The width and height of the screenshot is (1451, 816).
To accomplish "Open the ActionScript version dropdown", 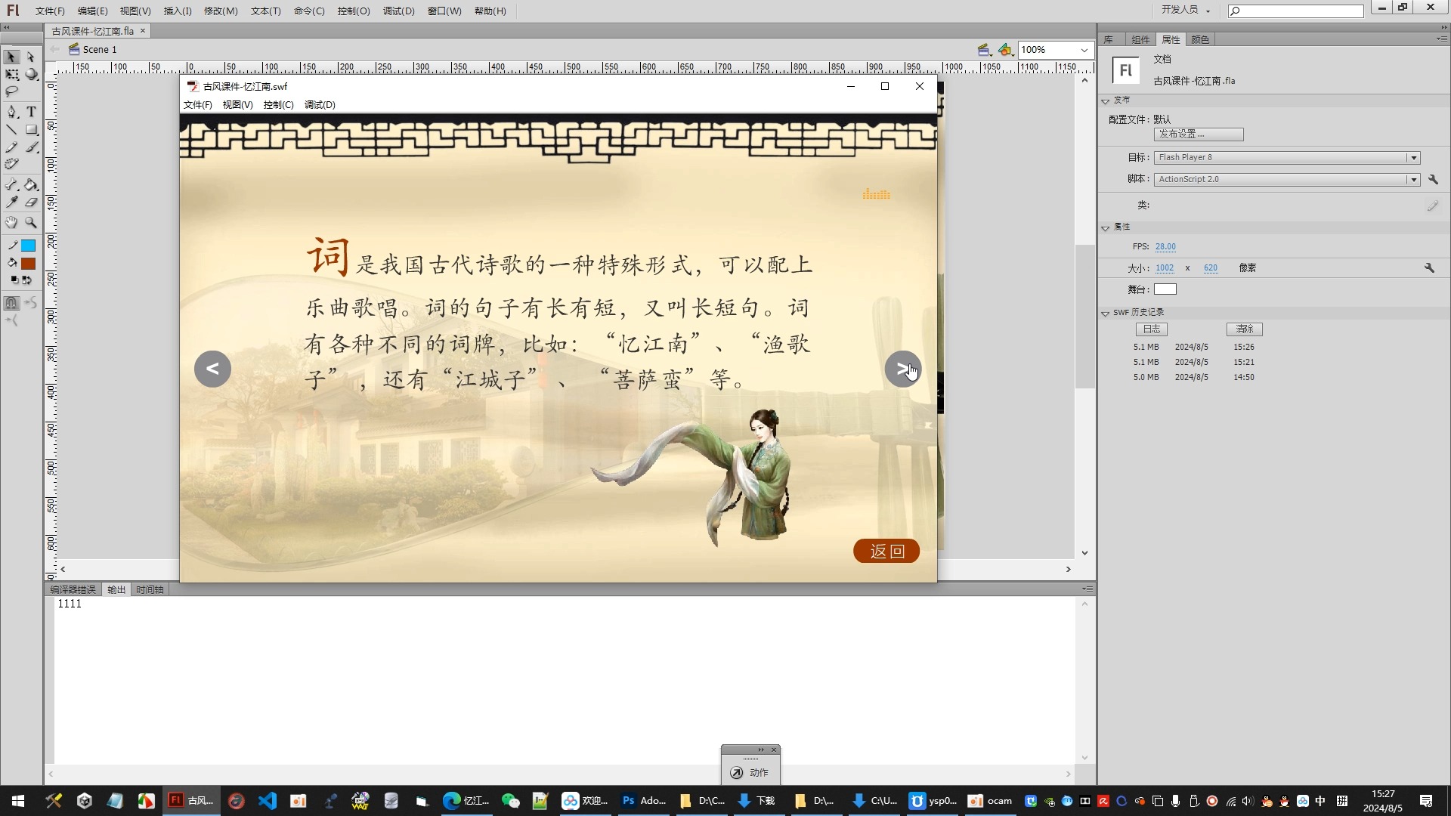I will tap(1412, 180).
